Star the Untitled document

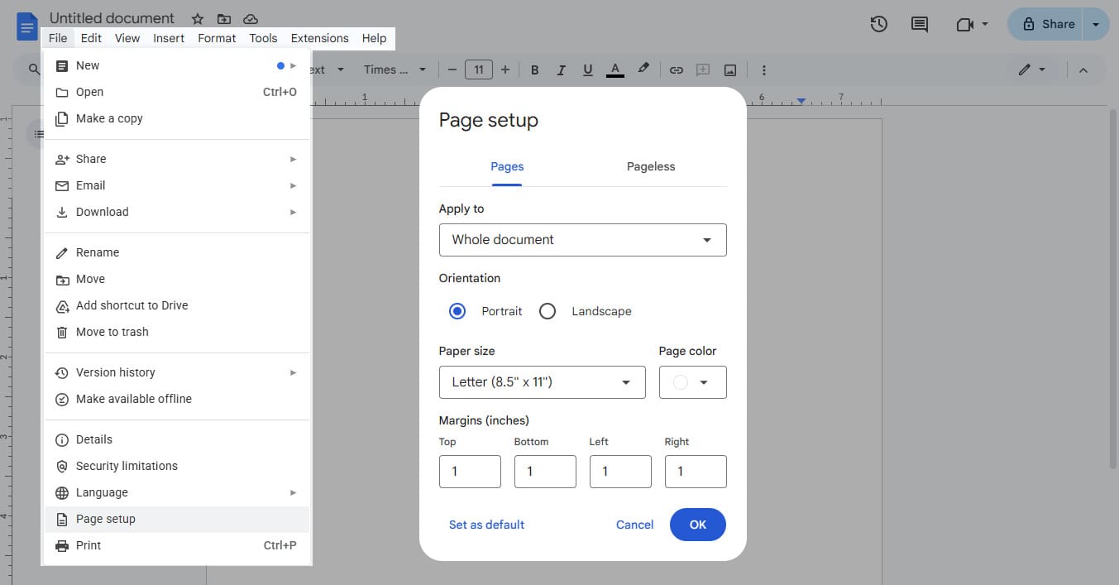pyautogui.click(x=197, y=17)
